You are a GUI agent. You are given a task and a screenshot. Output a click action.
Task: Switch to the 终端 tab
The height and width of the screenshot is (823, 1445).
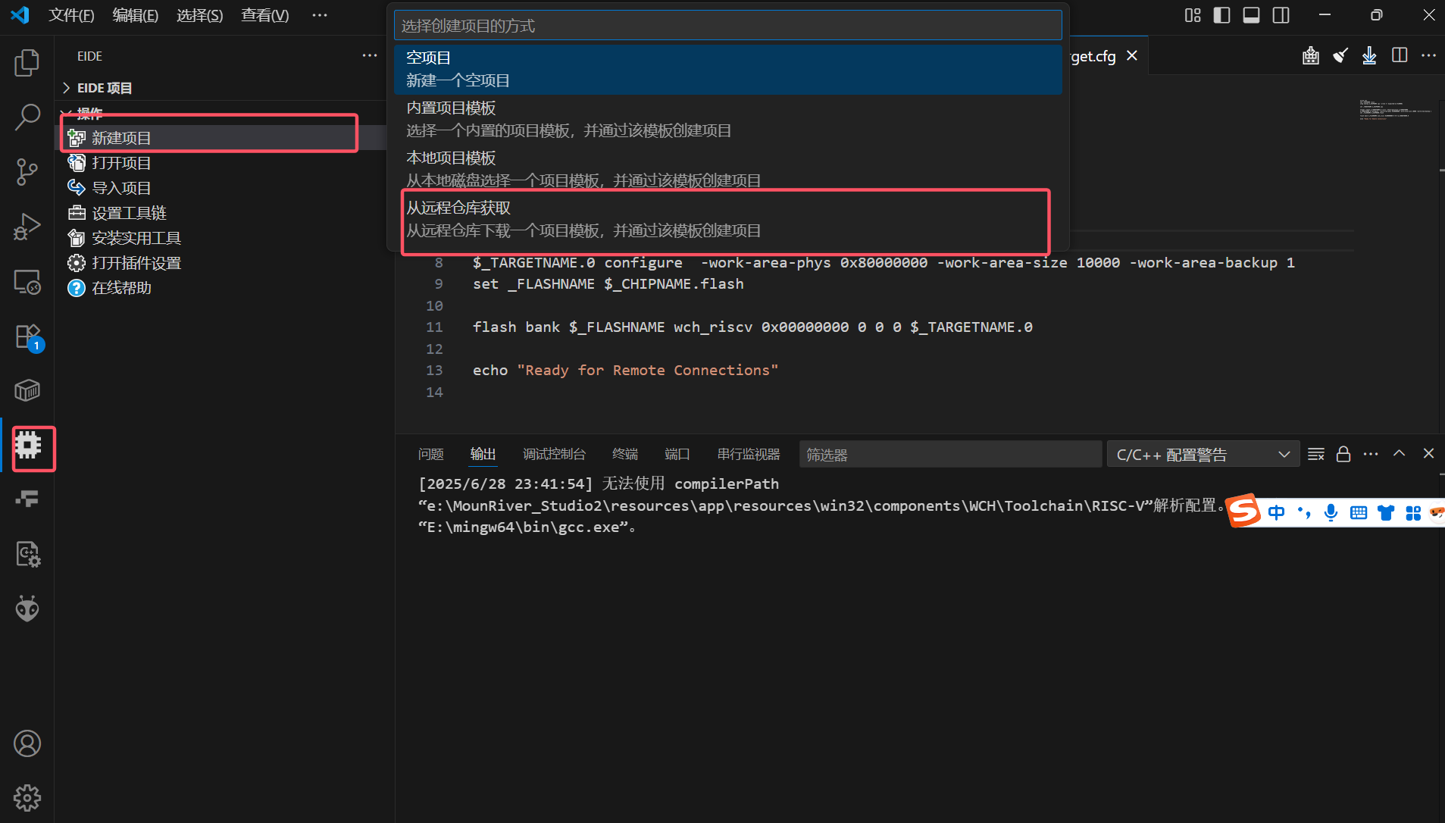coord(624,453)
